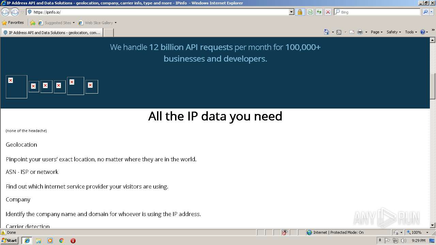Expand the Home button dropdown arrow
The height and width of the screenshot is (245, 436).
coord(333,32)
